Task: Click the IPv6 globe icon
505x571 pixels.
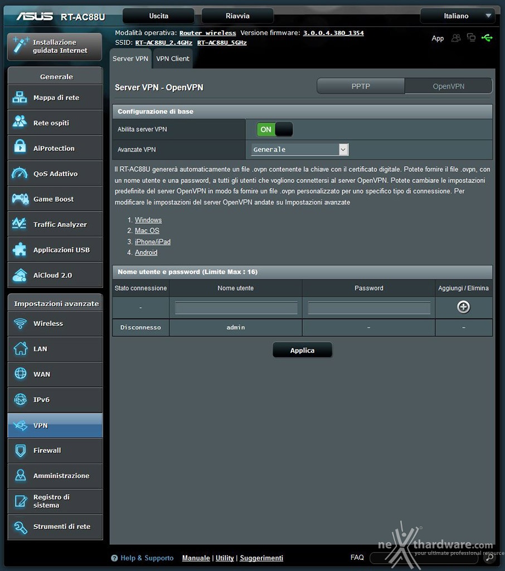Action: click(x=21, y=399)
